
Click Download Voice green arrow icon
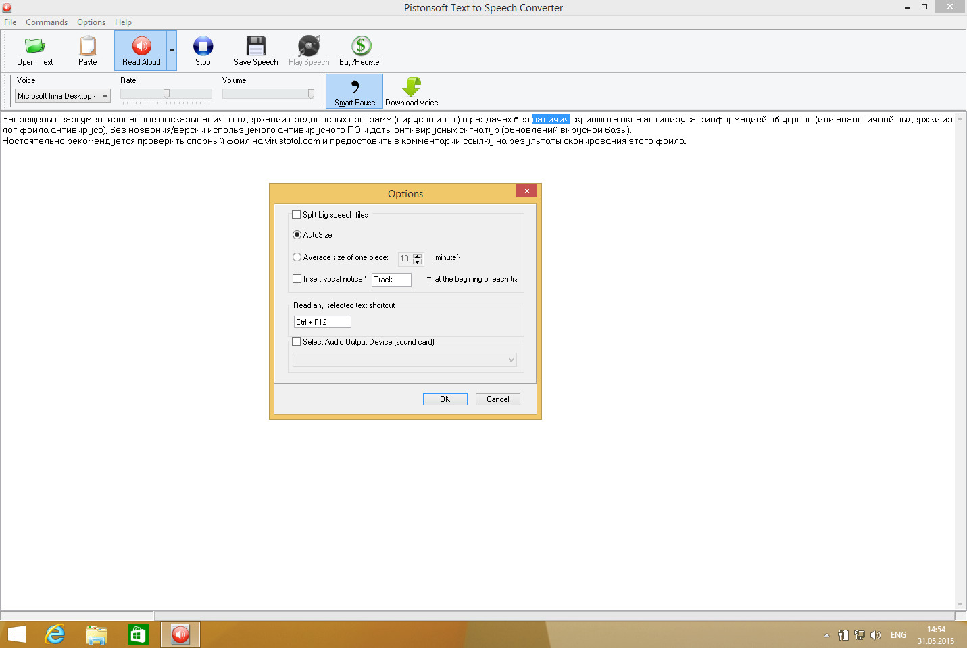click(412, 86)
